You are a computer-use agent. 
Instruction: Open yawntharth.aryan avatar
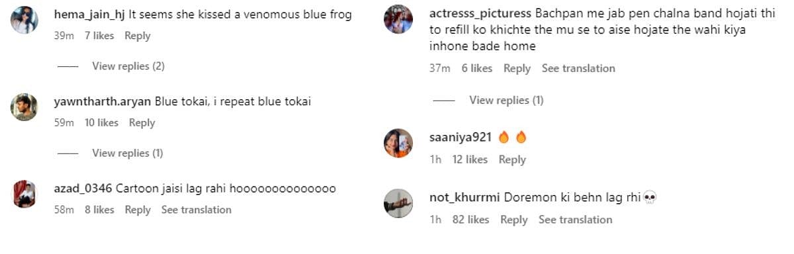(x=24, y=107)
